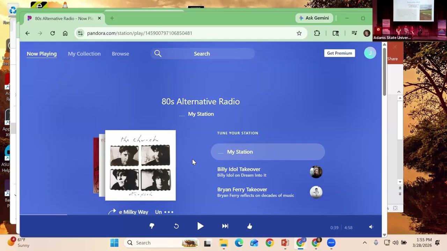Go forward in Chrome
The height and width of the screenshot is (251, 447).
[40, 33]
